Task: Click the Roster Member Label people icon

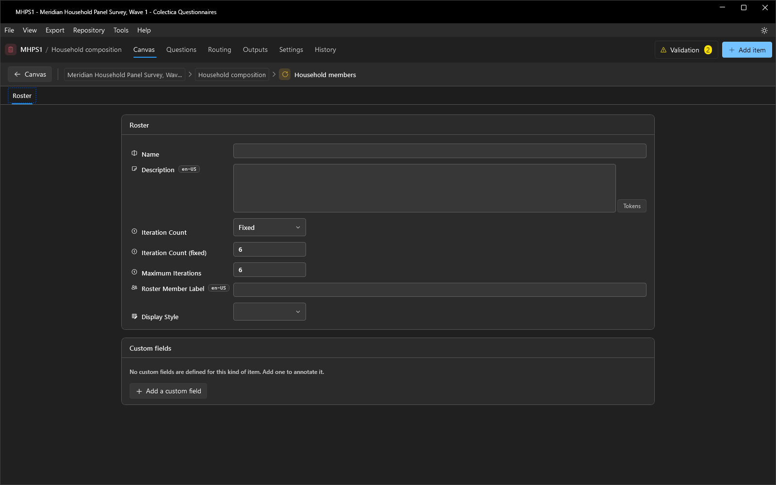Action: pos(134,288)
